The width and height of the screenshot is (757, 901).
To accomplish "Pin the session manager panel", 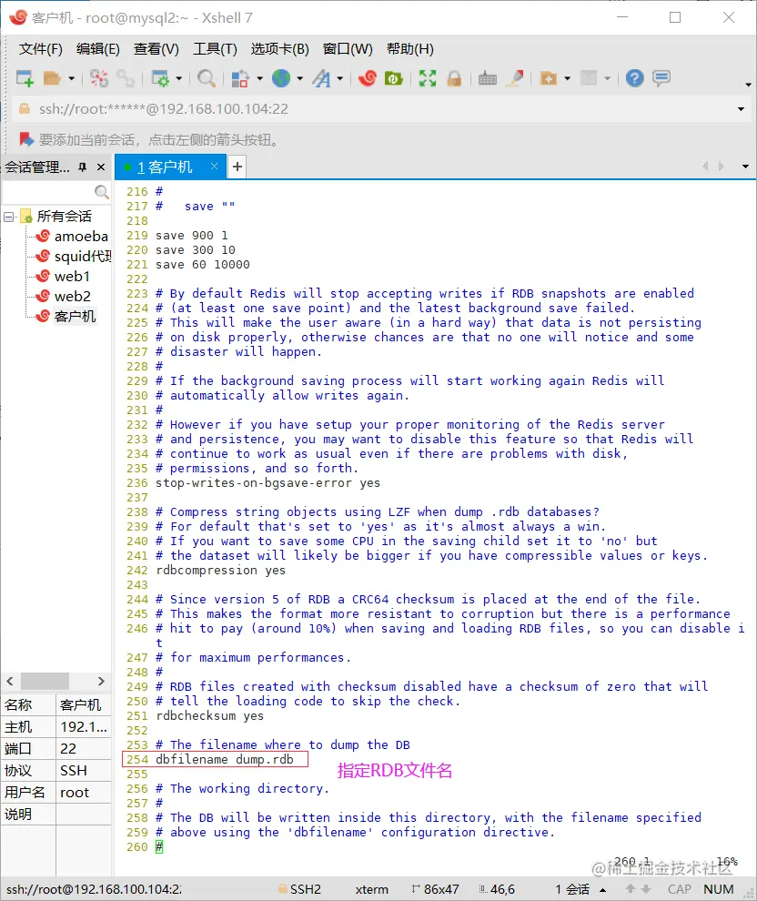I will pyautogui.click(x=83, y=167).
